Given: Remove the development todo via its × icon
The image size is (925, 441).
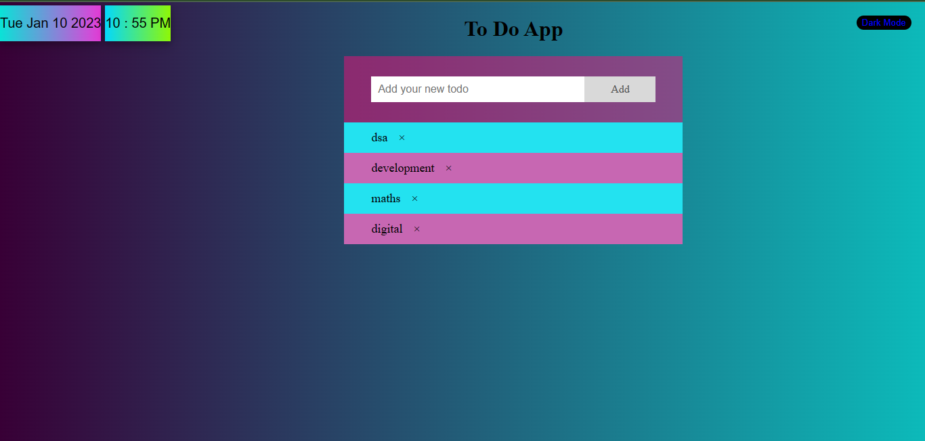Looking at the screenshot, I should [448, 168].
